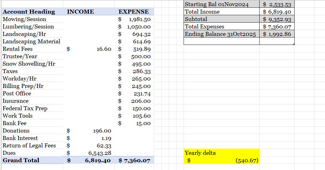Click the EXPENSE column header cell
This screenshot has height=170, width=325.
point(134,12)
